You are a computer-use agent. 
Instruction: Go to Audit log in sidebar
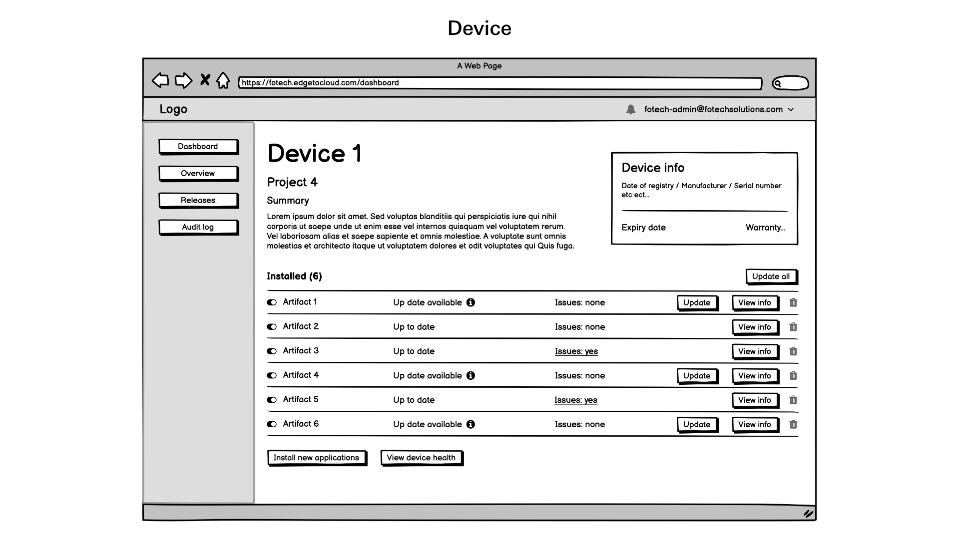pyautogui.click(x=198, y=227)
